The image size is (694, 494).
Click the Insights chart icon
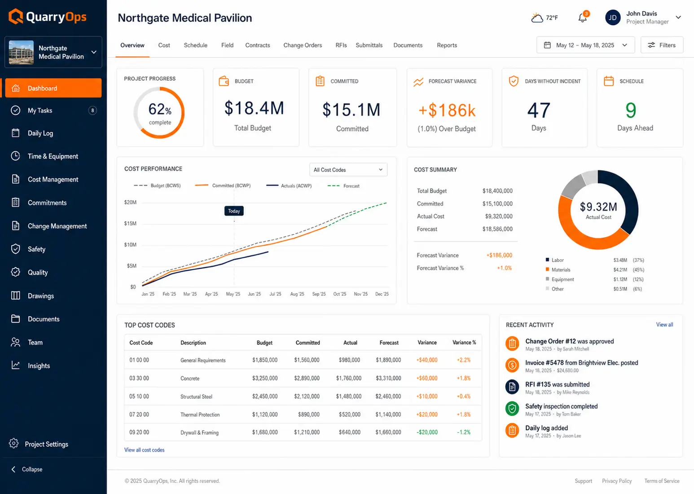click(16, 365)
